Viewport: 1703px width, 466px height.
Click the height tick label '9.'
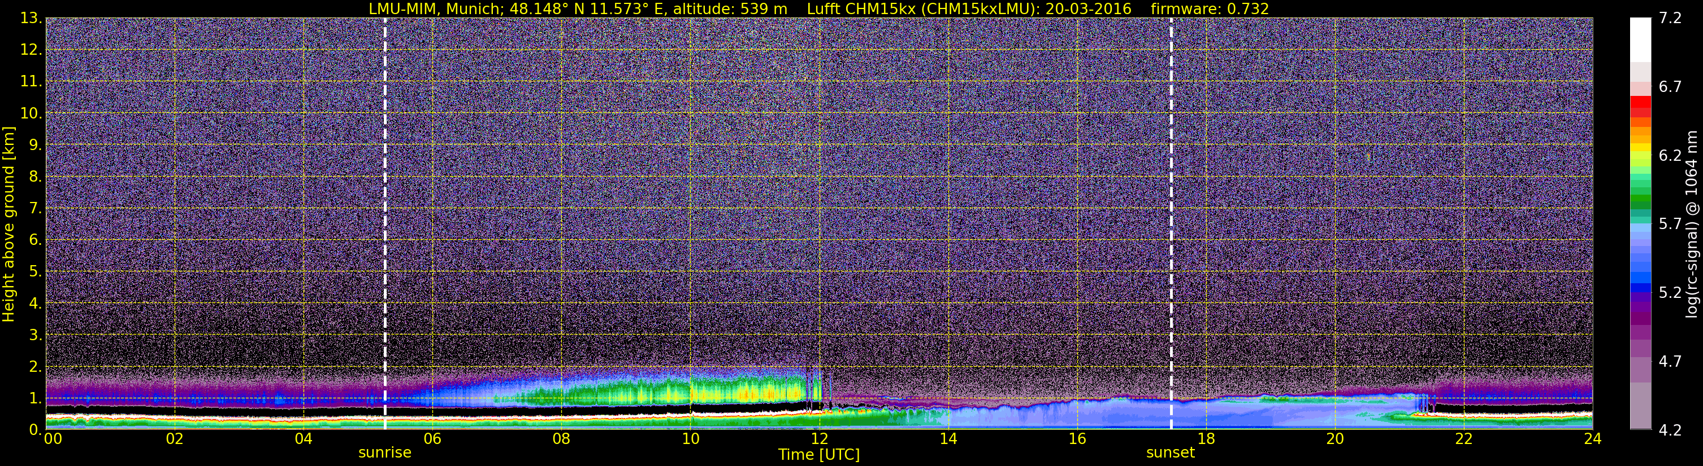pos(35,144)
